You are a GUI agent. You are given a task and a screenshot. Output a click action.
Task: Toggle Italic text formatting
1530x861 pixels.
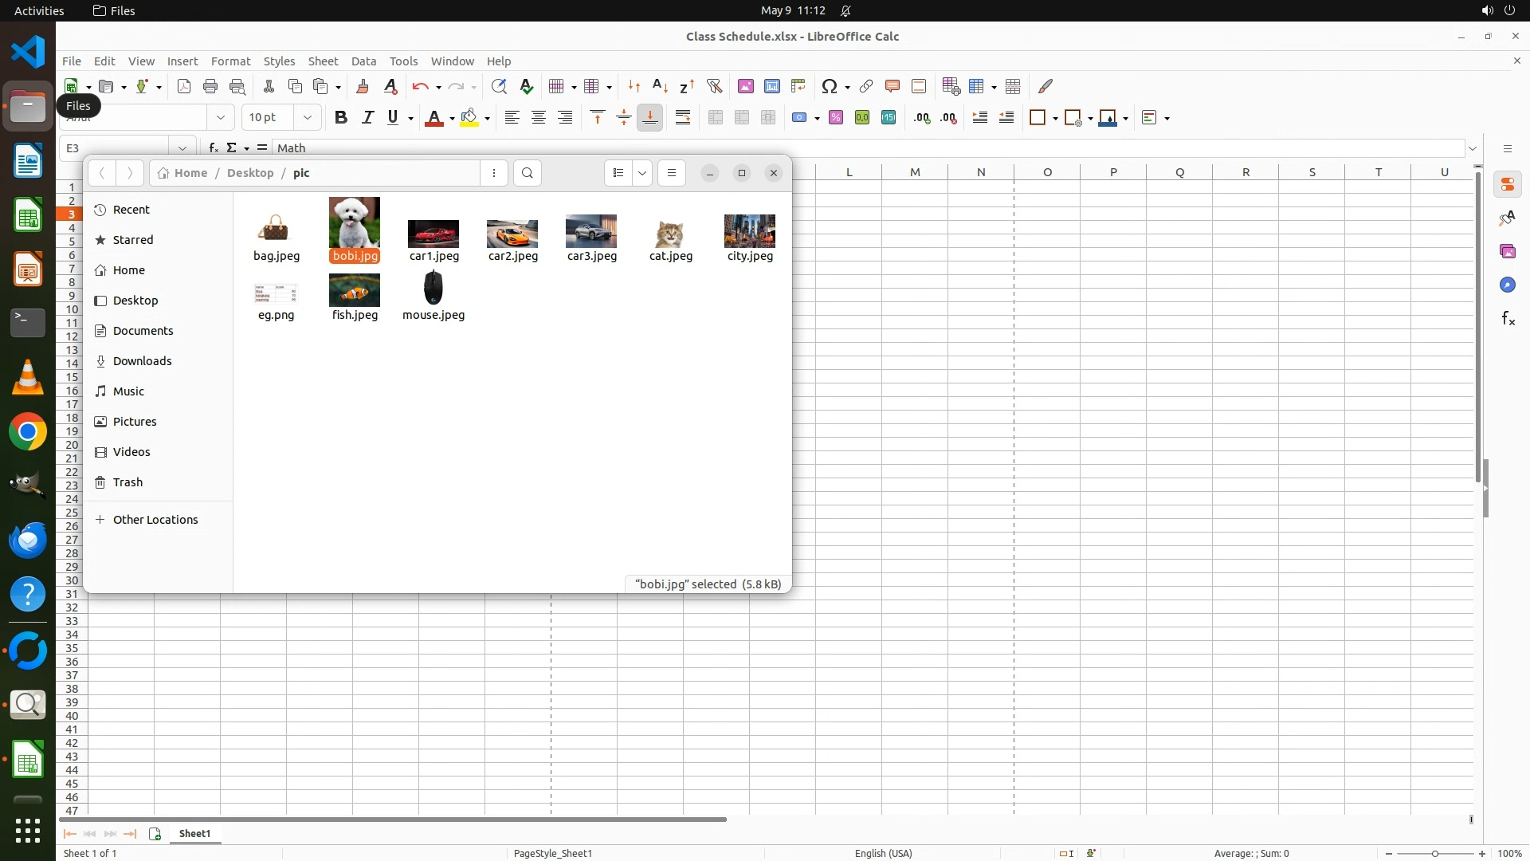[x=367, y=118]
